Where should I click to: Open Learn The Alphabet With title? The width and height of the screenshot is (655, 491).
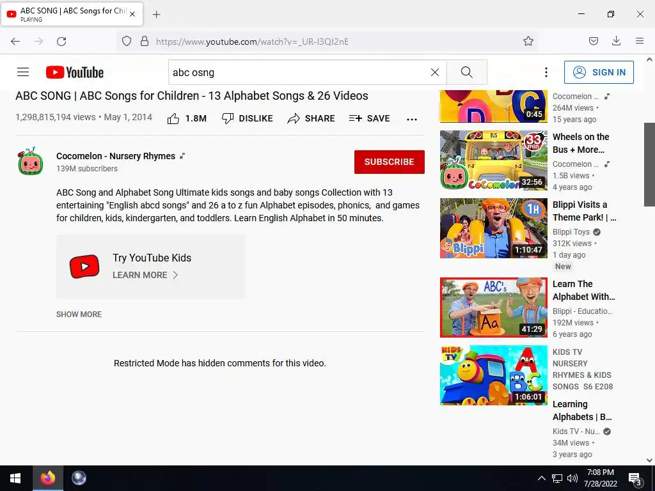(x=583, y=290)
